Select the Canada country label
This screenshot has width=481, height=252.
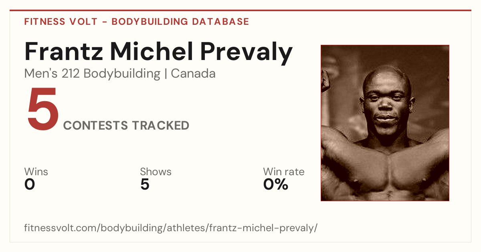click(193, 74)
